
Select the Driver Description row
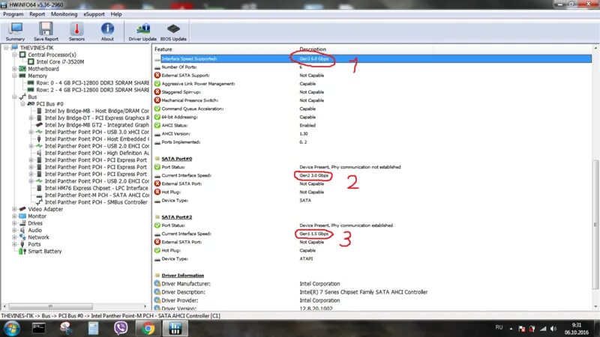coord(373,292)
